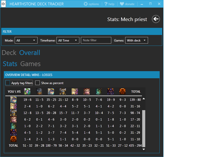219x157 pixels.
Task: Click cell 7 - 1 in Shaman row
Action: pos(51,126)
